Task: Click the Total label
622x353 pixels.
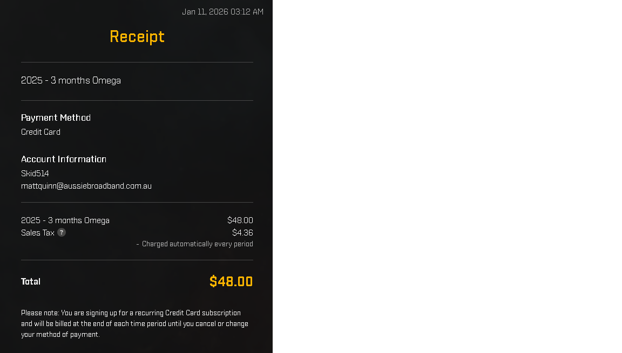Action: pyautogui.click(x=31, y=281)
